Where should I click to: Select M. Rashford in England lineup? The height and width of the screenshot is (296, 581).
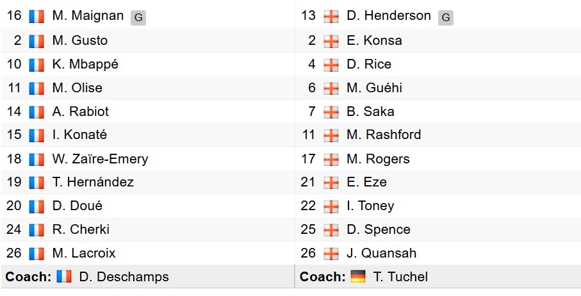point(384,135)
